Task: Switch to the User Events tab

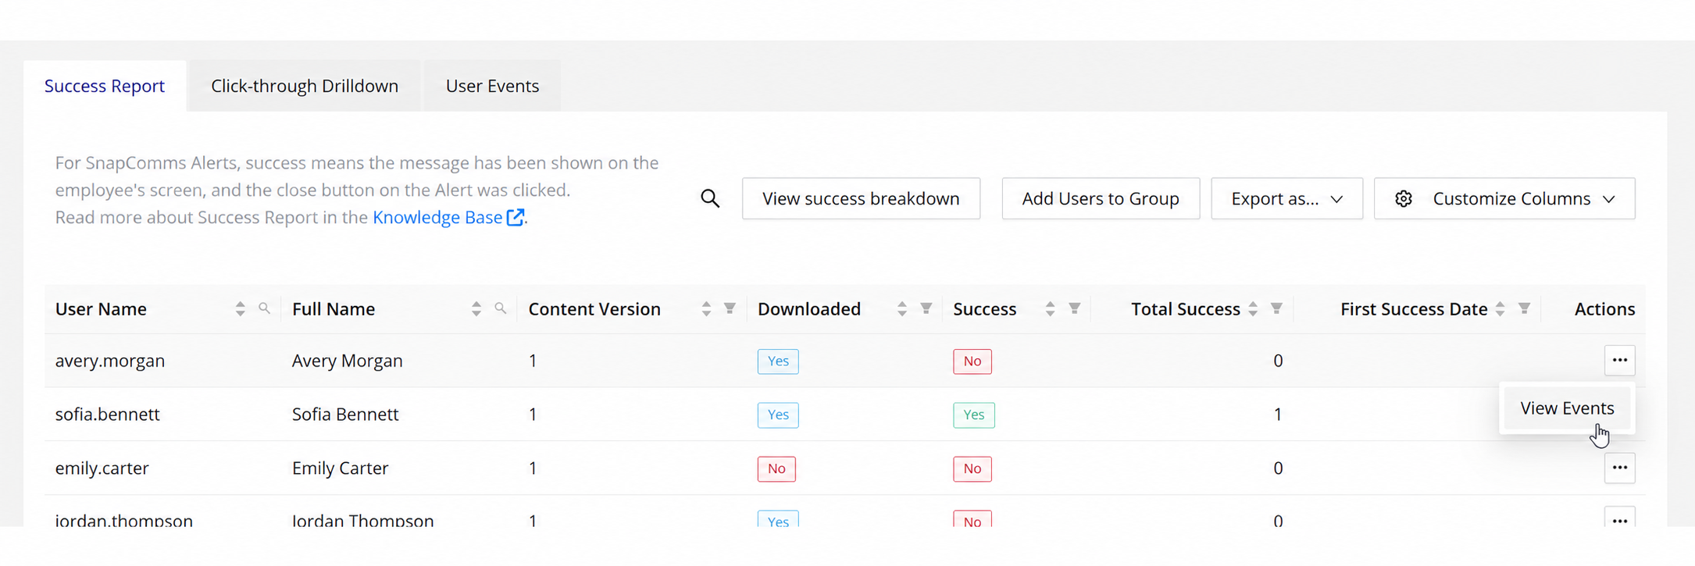Action: 492,86
